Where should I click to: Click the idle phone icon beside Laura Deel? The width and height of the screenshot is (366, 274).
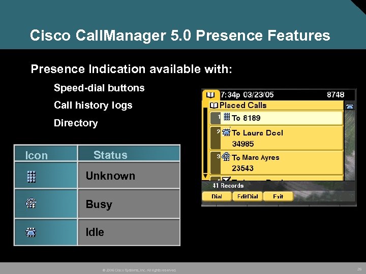point(226,132)
